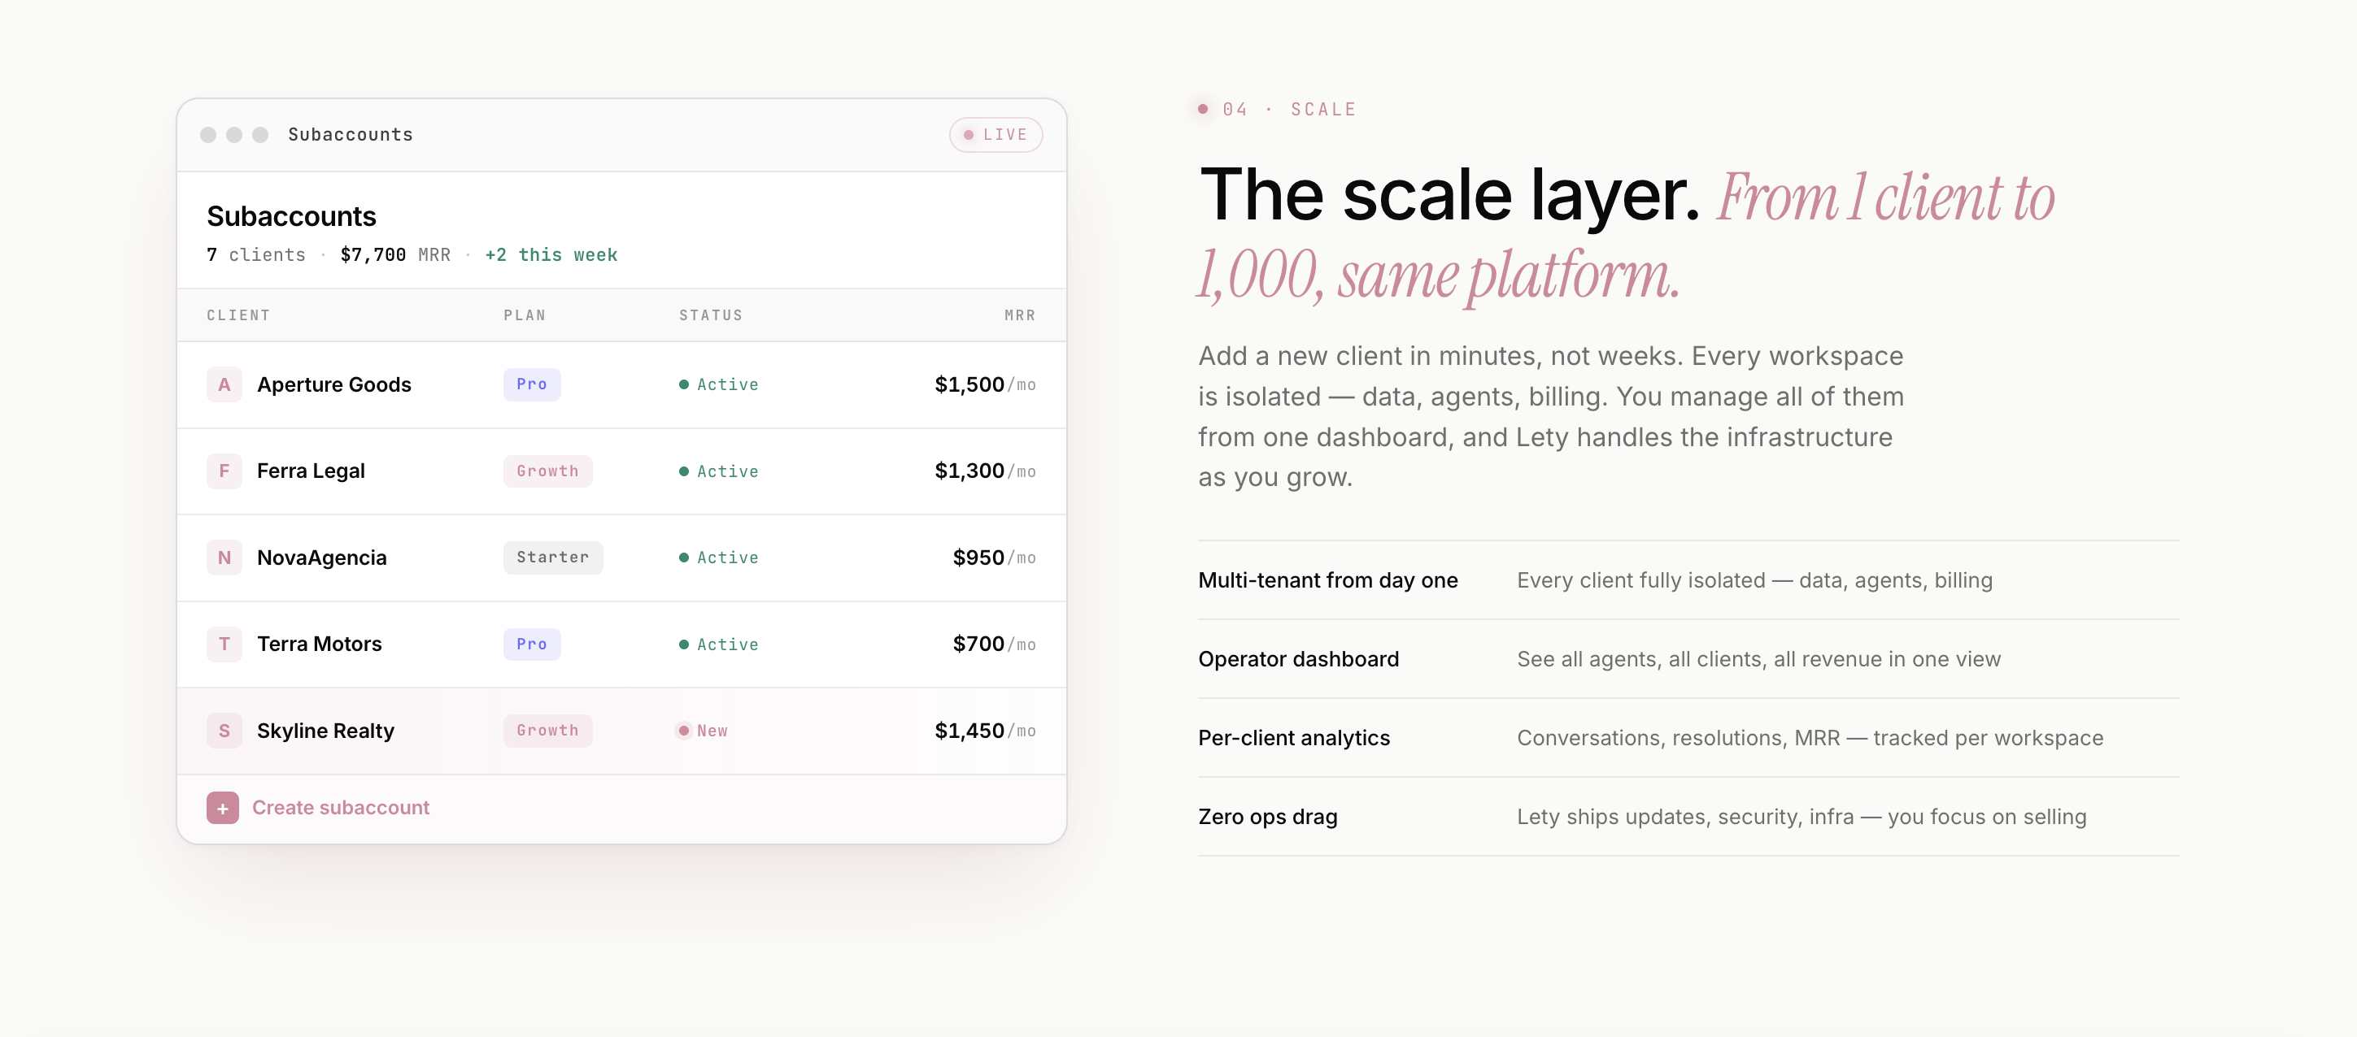Image resolution: width=2357 pixels, height=1037 pixels.
Task: Click Active status in Terra Motors row
Action: pyautogui.click(x=718, y=644)
